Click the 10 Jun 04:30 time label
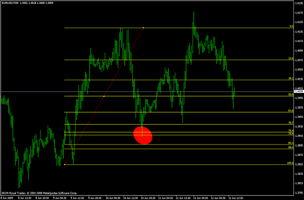Image resolution: width=304 pixels, height=200 pixels. (113, 198)
